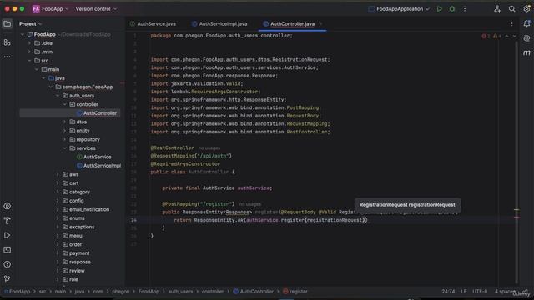Open the Build hammer tool icon

click(8, 220)
